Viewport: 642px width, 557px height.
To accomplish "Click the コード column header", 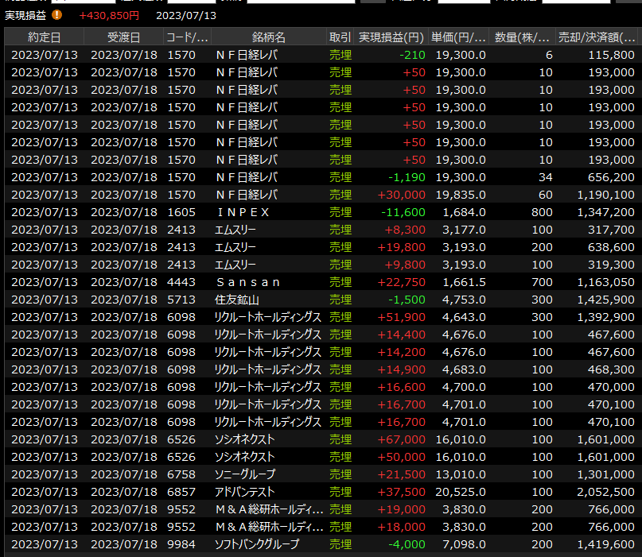I will (x=186, y=37).
